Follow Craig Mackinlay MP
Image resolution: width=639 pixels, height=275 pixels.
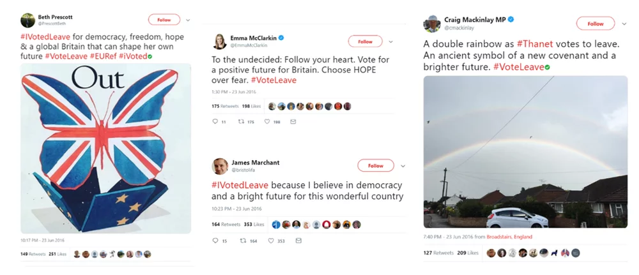pos(595,24)
